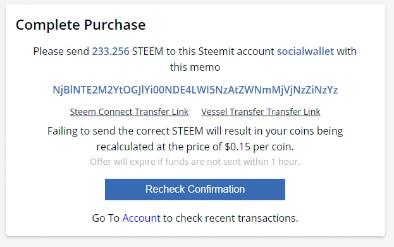Click 'to check recent transactions' text
Image resolution: width=394 pixels, height=247 pixels.
[230, 218]
